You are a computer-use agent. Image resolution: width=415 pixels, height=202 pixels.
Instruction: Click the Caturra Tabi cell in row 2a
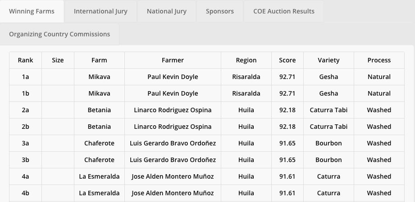(329, 110)
